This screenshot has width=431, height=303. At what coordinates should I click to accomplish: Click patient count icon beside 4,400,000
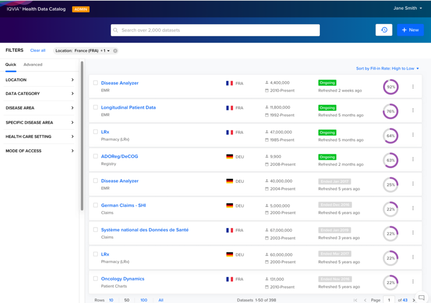coord(267,83)
